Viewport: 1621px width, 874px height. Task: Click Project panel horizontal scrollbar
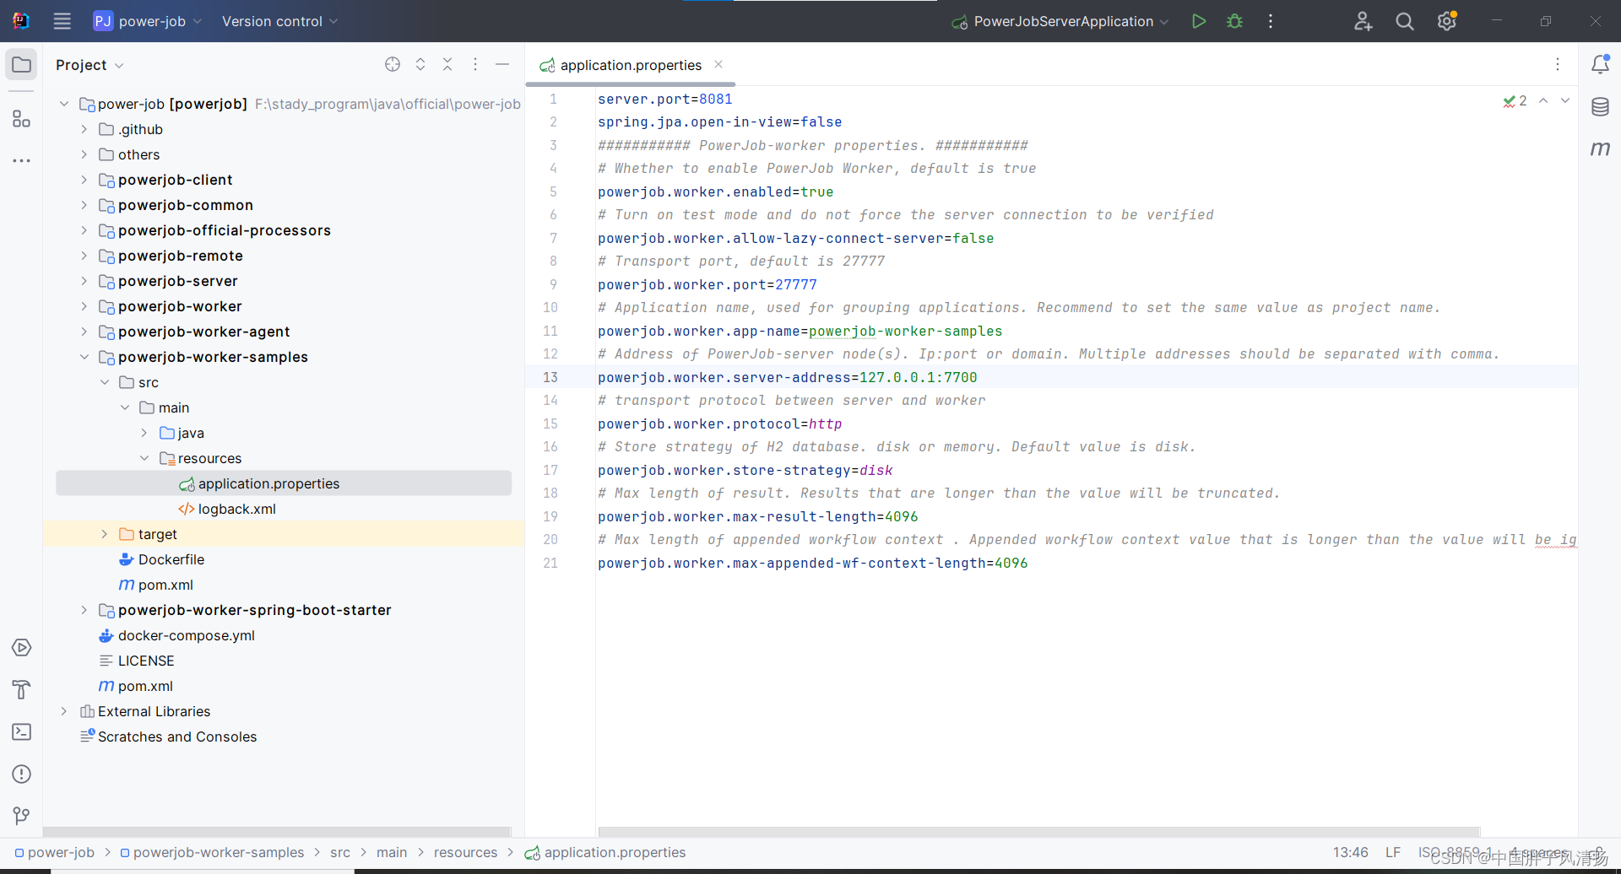pos(277,831)
